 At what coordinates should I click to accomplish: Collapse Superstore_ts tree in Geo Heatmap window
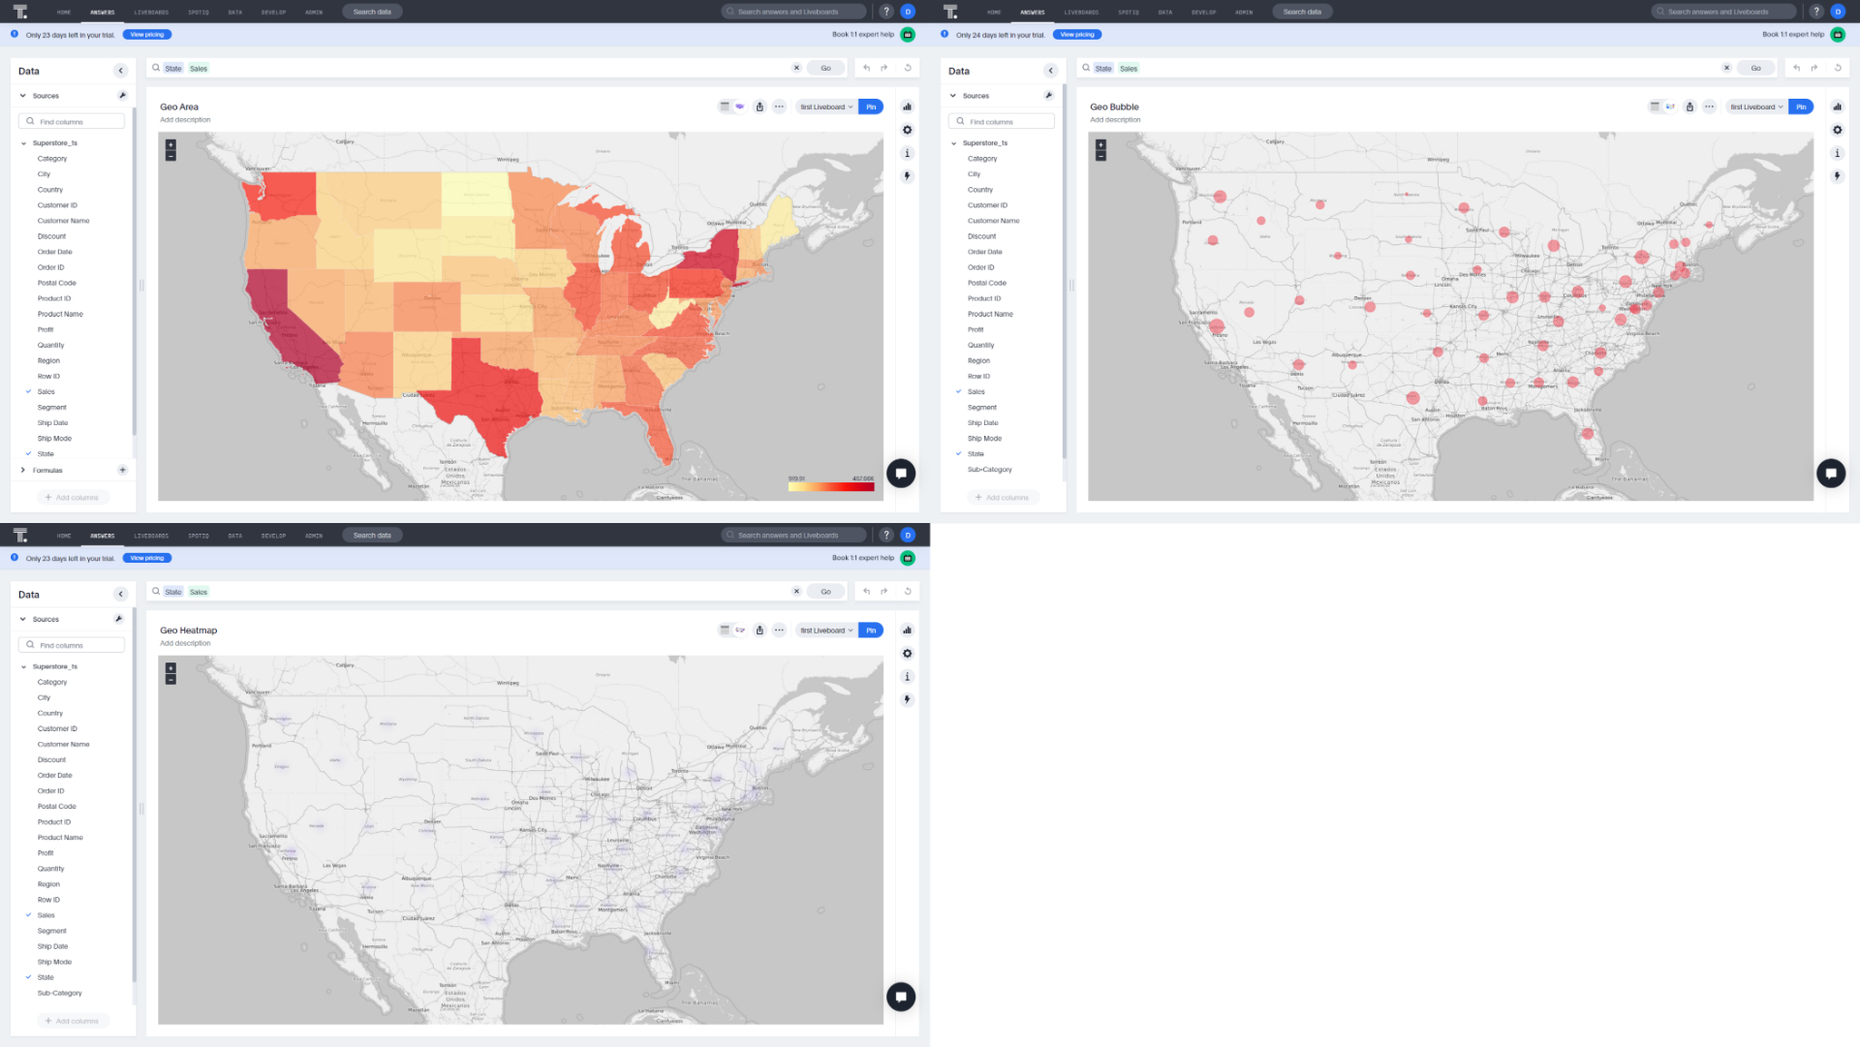click(x=23, y=667)
